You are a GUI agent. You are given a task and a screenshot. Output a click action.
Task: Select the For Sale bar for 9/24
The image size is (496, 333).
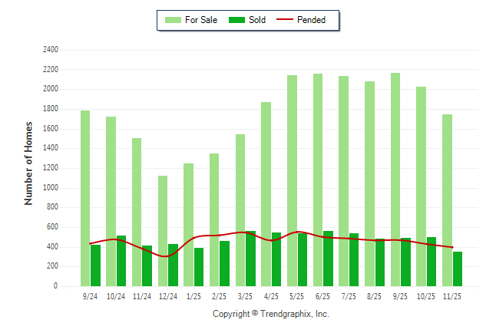(85, 198)
